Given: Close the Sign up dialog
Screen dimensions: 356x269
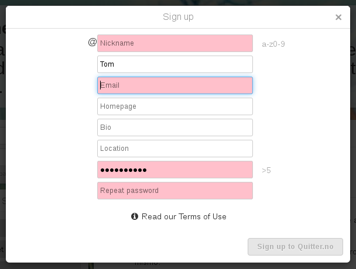Looking at the screenshot, I should (338, 17).
